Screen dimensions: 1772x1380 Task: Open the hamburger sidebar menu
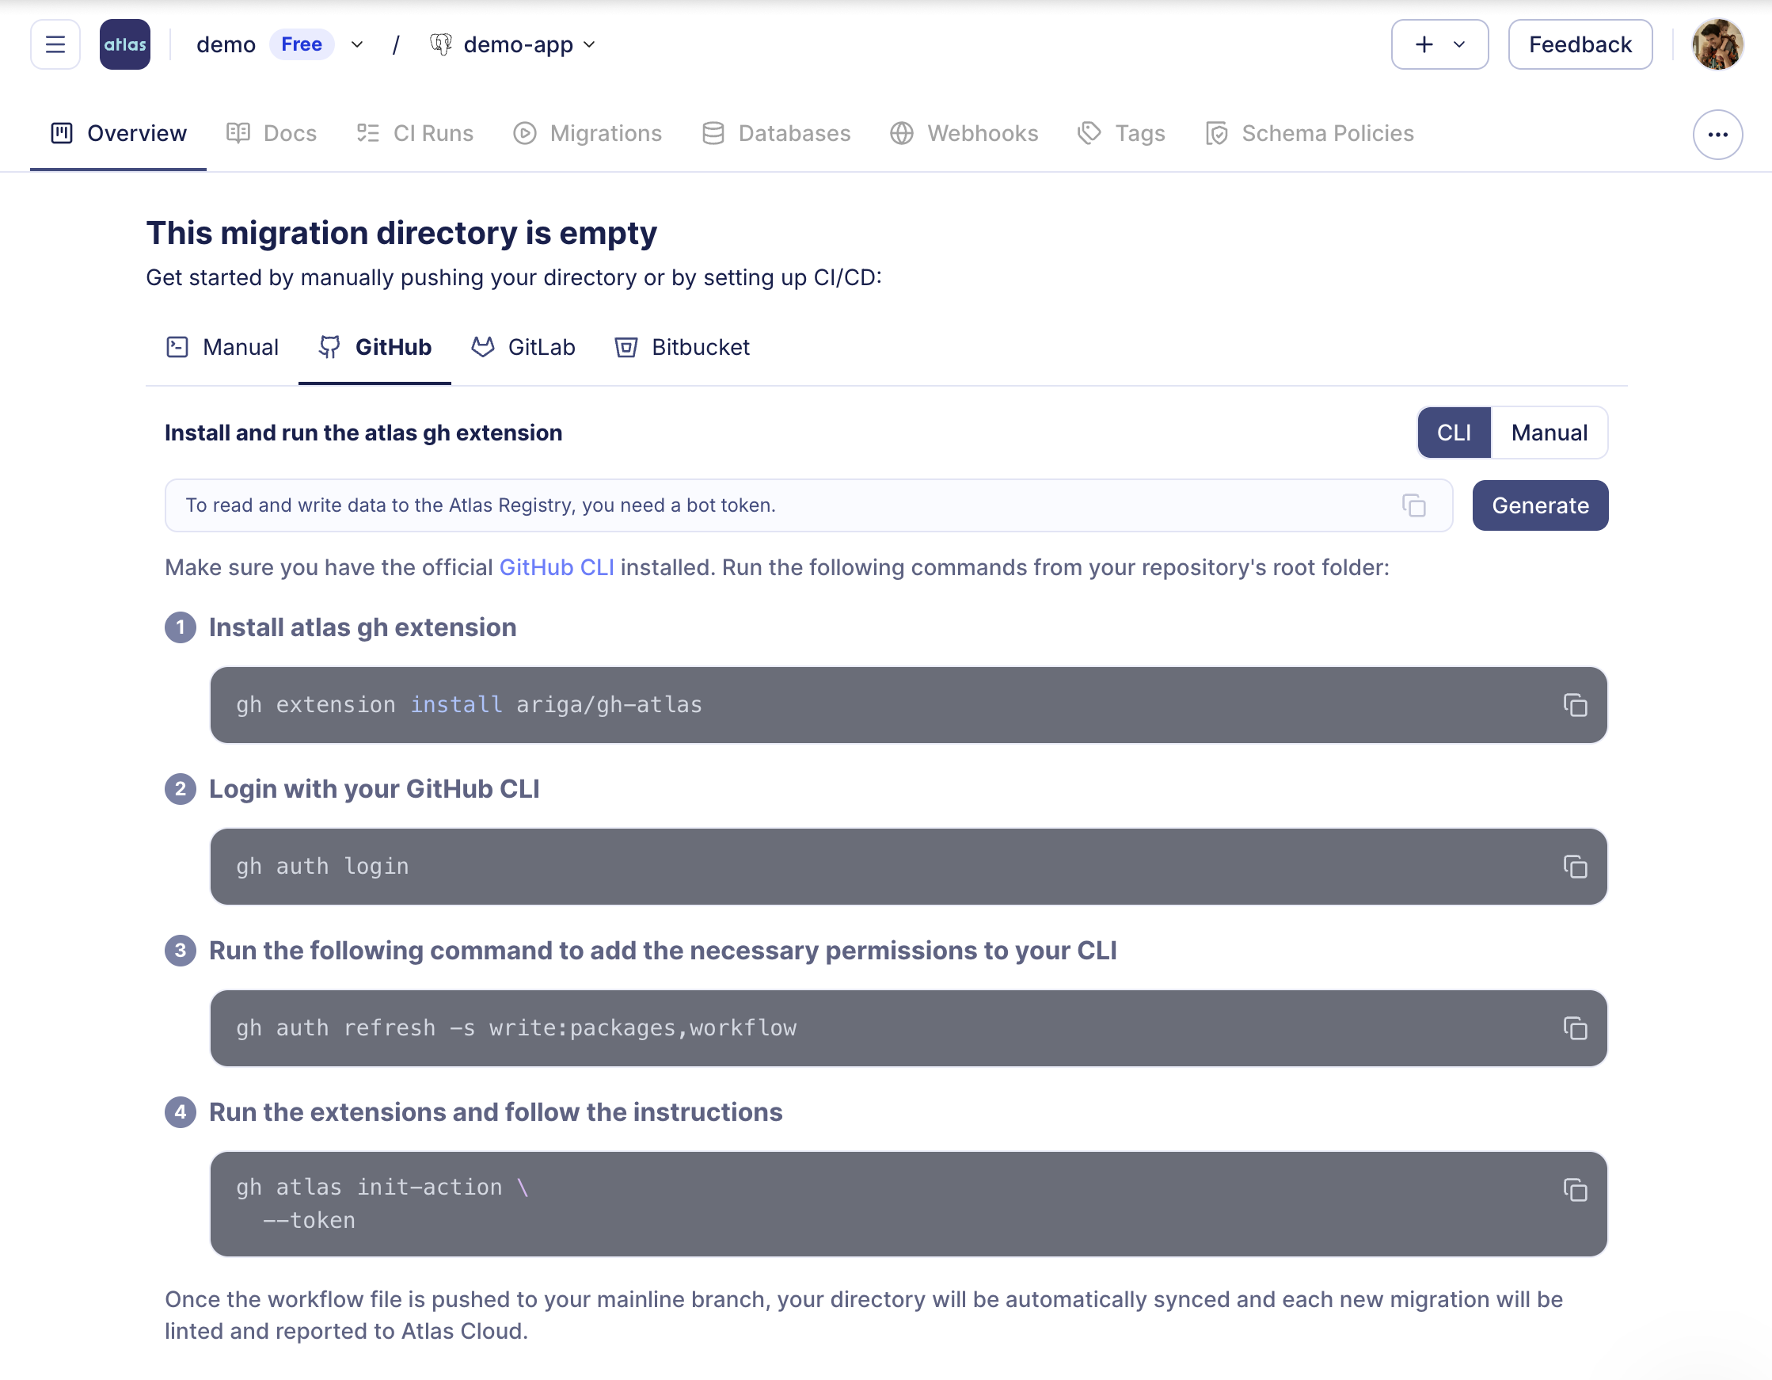[x=55, y=44]
